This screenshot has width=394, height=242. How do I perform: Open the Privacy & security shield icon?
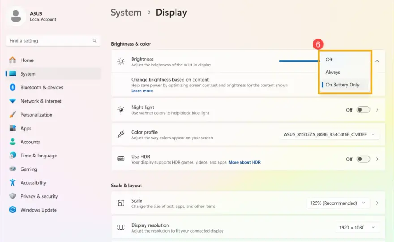[13, 196]
